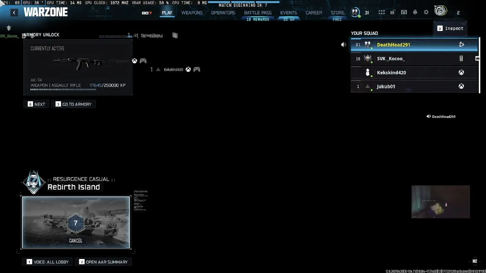Click the ARMORY UNLOCK heading
This screenshot has width=486, height=273.
click(x=41, y=35)
